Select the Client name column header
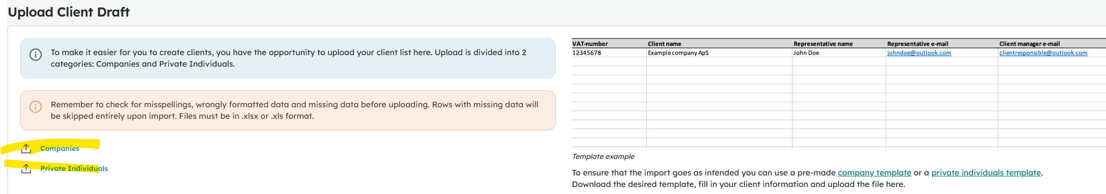Image resolution: width=1106 pixels, height=194 pixels. click(664, 44)
